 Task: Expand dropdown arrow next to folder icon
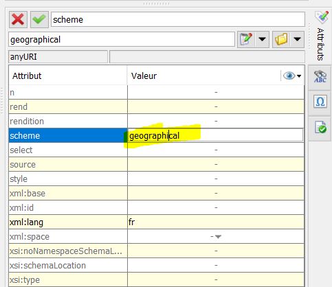tap(297, 39)
